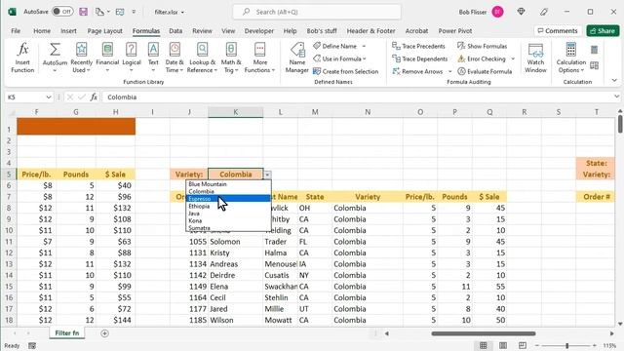Toggle the AutoSave switch
This screenshot has height=351, width=624.
[x=62, y=12]
